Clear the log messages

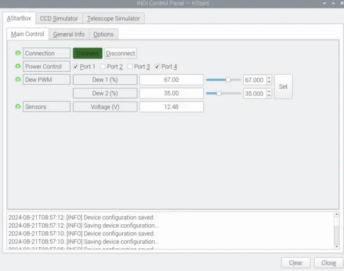(x=296, y=263)
